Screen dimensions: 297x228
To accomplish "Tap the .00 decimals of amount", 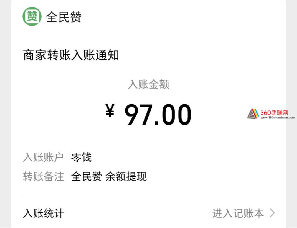I will [173, 114].
